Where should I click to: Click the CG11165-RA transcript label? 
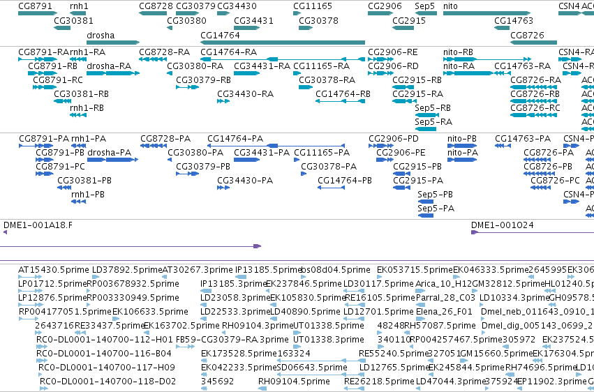click(x=321, y=66)
